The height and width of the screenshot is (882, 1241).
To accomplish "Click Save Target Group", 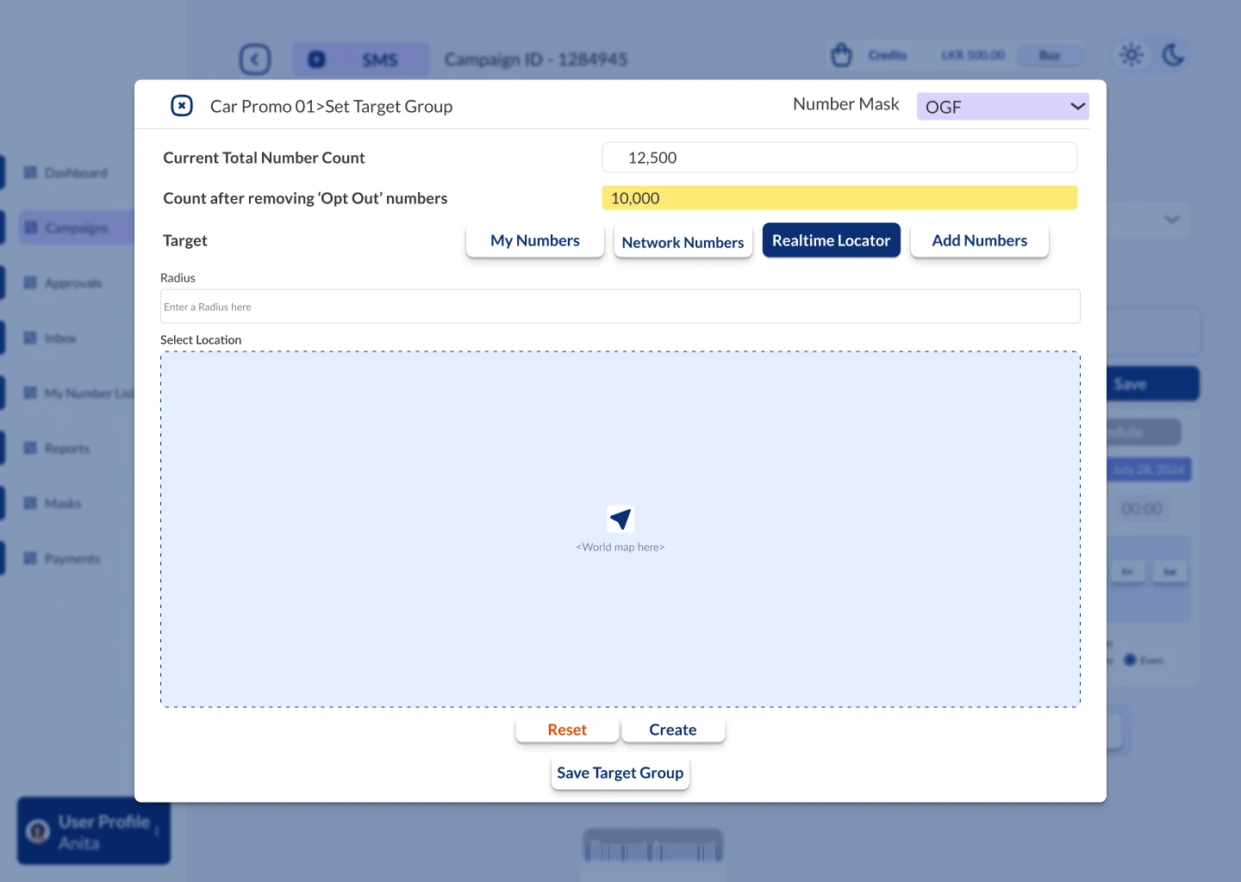I will click(x=620, y=773).
